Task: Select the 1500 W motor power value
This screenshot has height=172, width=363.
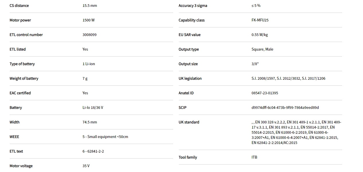Action: pos(89,20)
